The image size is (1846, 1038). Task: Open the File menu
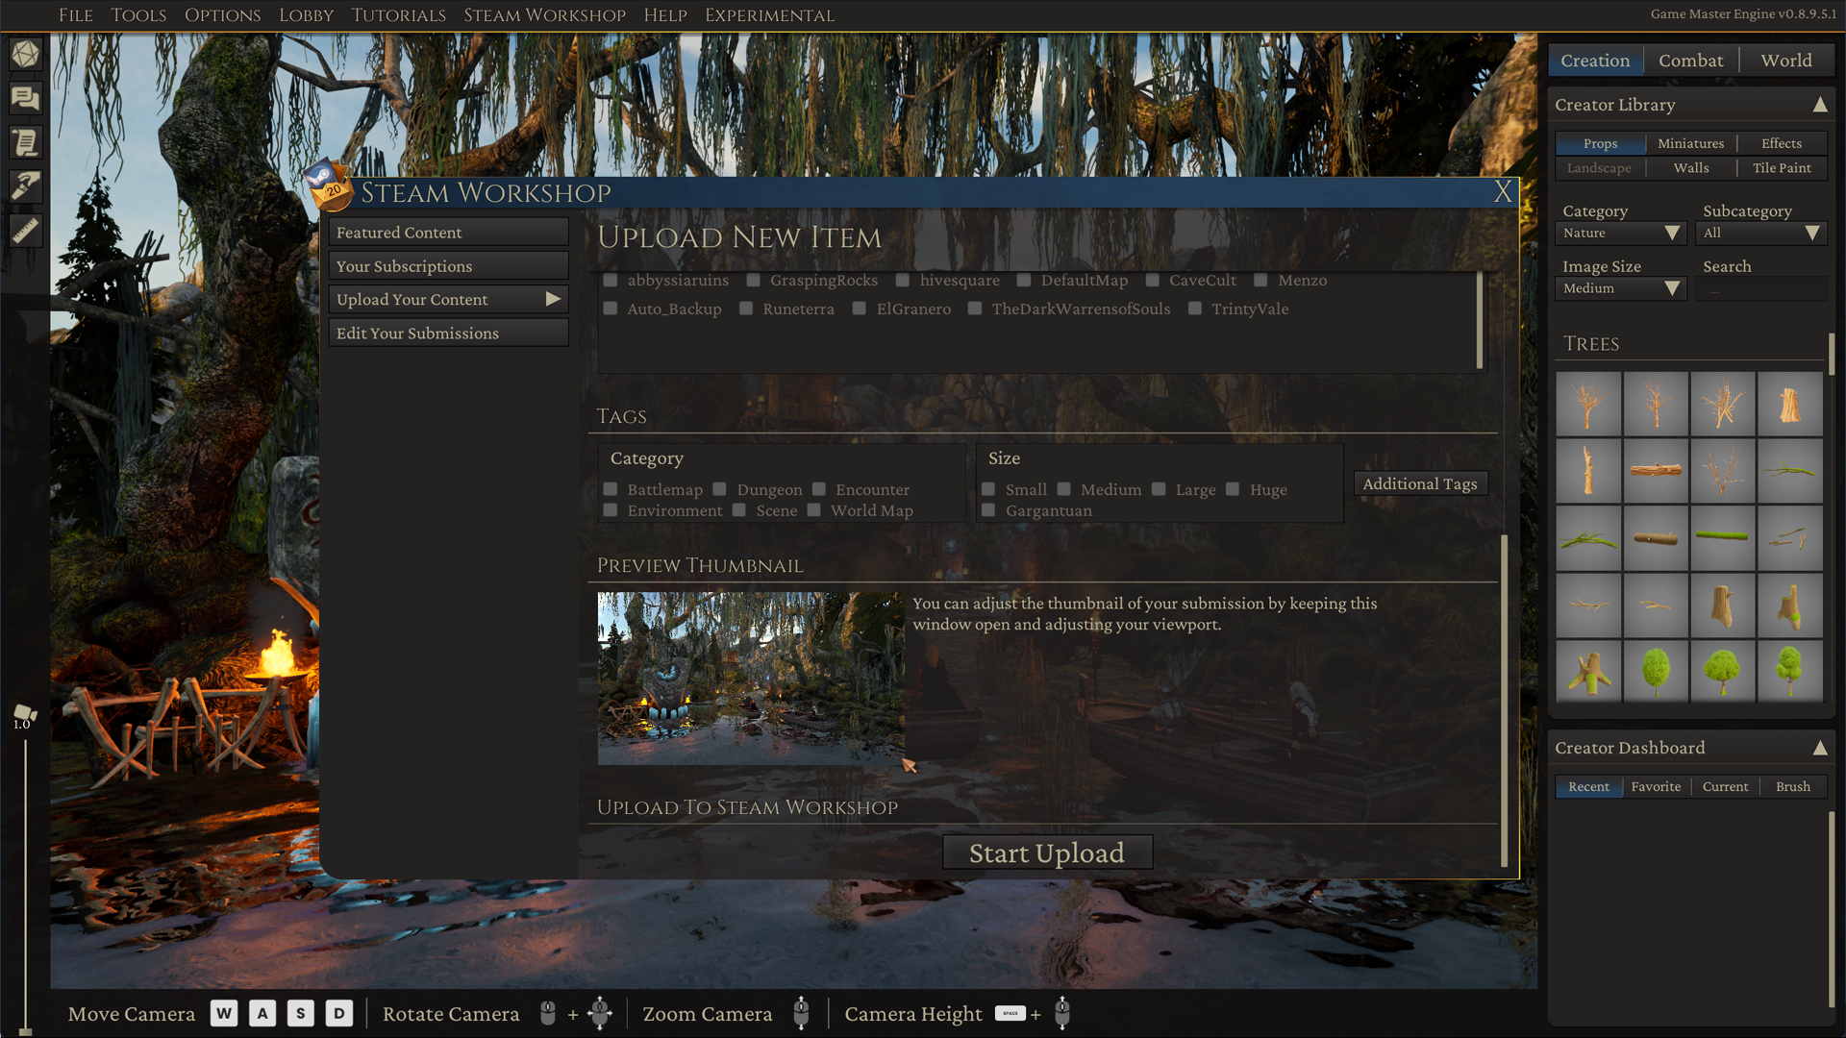[76, 15]
